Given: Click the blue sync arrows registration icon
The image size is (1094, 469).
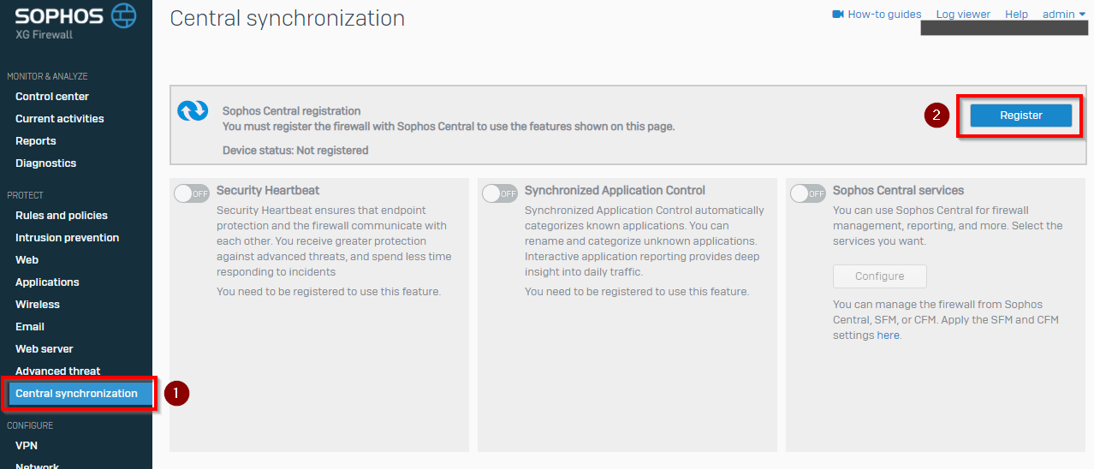Looking at the screenshot, I should click(193, 111).
